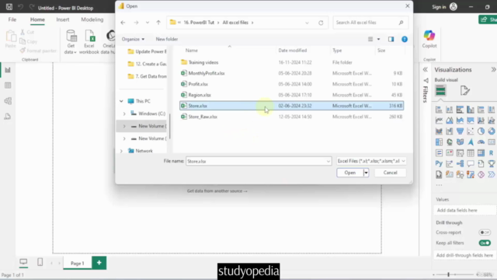
Task: Open the Format visual pane icon
Action: [465, 91]
